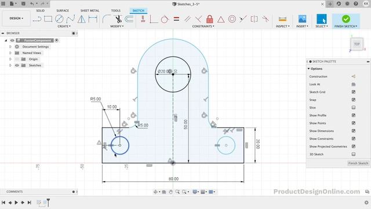
Task: Open the INSERT dropdown menu
Action: (302, 26)
